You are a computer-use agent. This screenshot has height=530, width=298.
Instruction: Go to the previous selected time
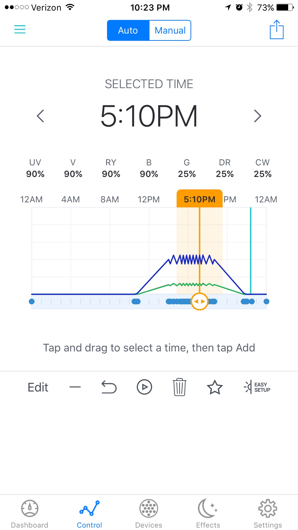click(x=40, y=116)
